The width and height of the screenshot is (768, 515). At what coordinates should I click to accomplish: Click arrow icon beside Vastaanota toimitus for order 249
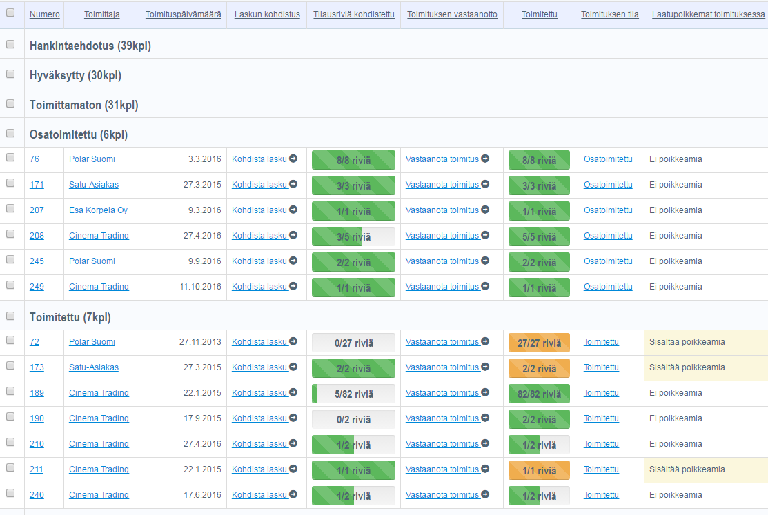[x=485, y=287]
